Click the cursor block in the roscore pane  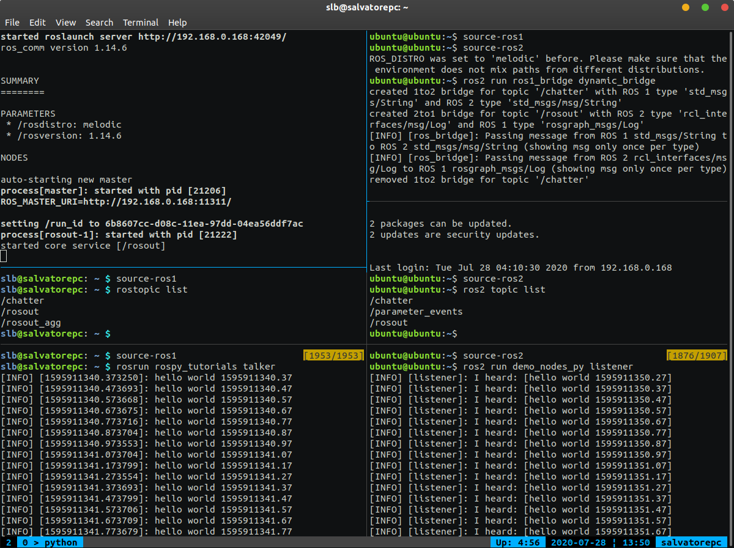4,257
